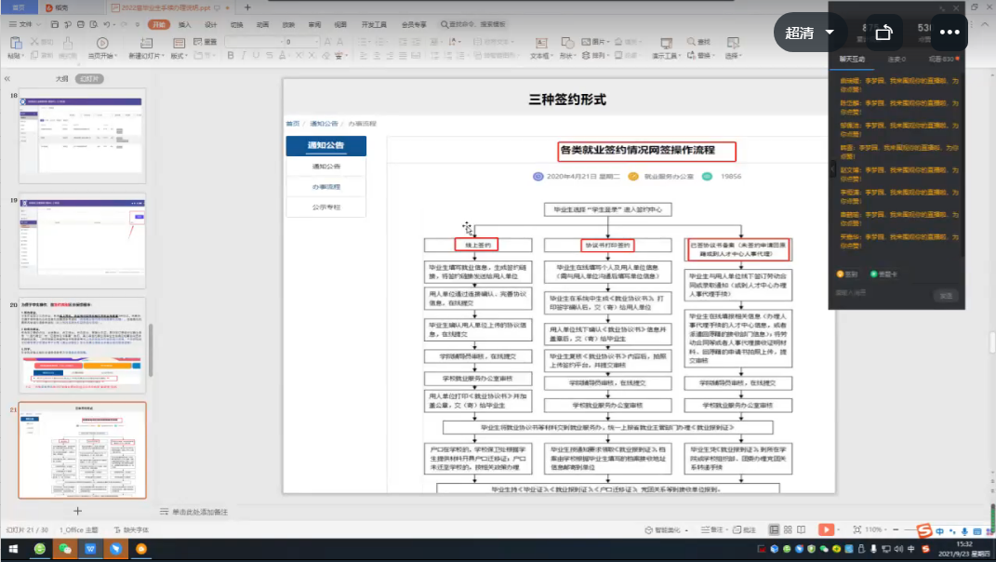Insert a text box from the ribbon
The width and height of the screenshot is (996, 562).
538,44
